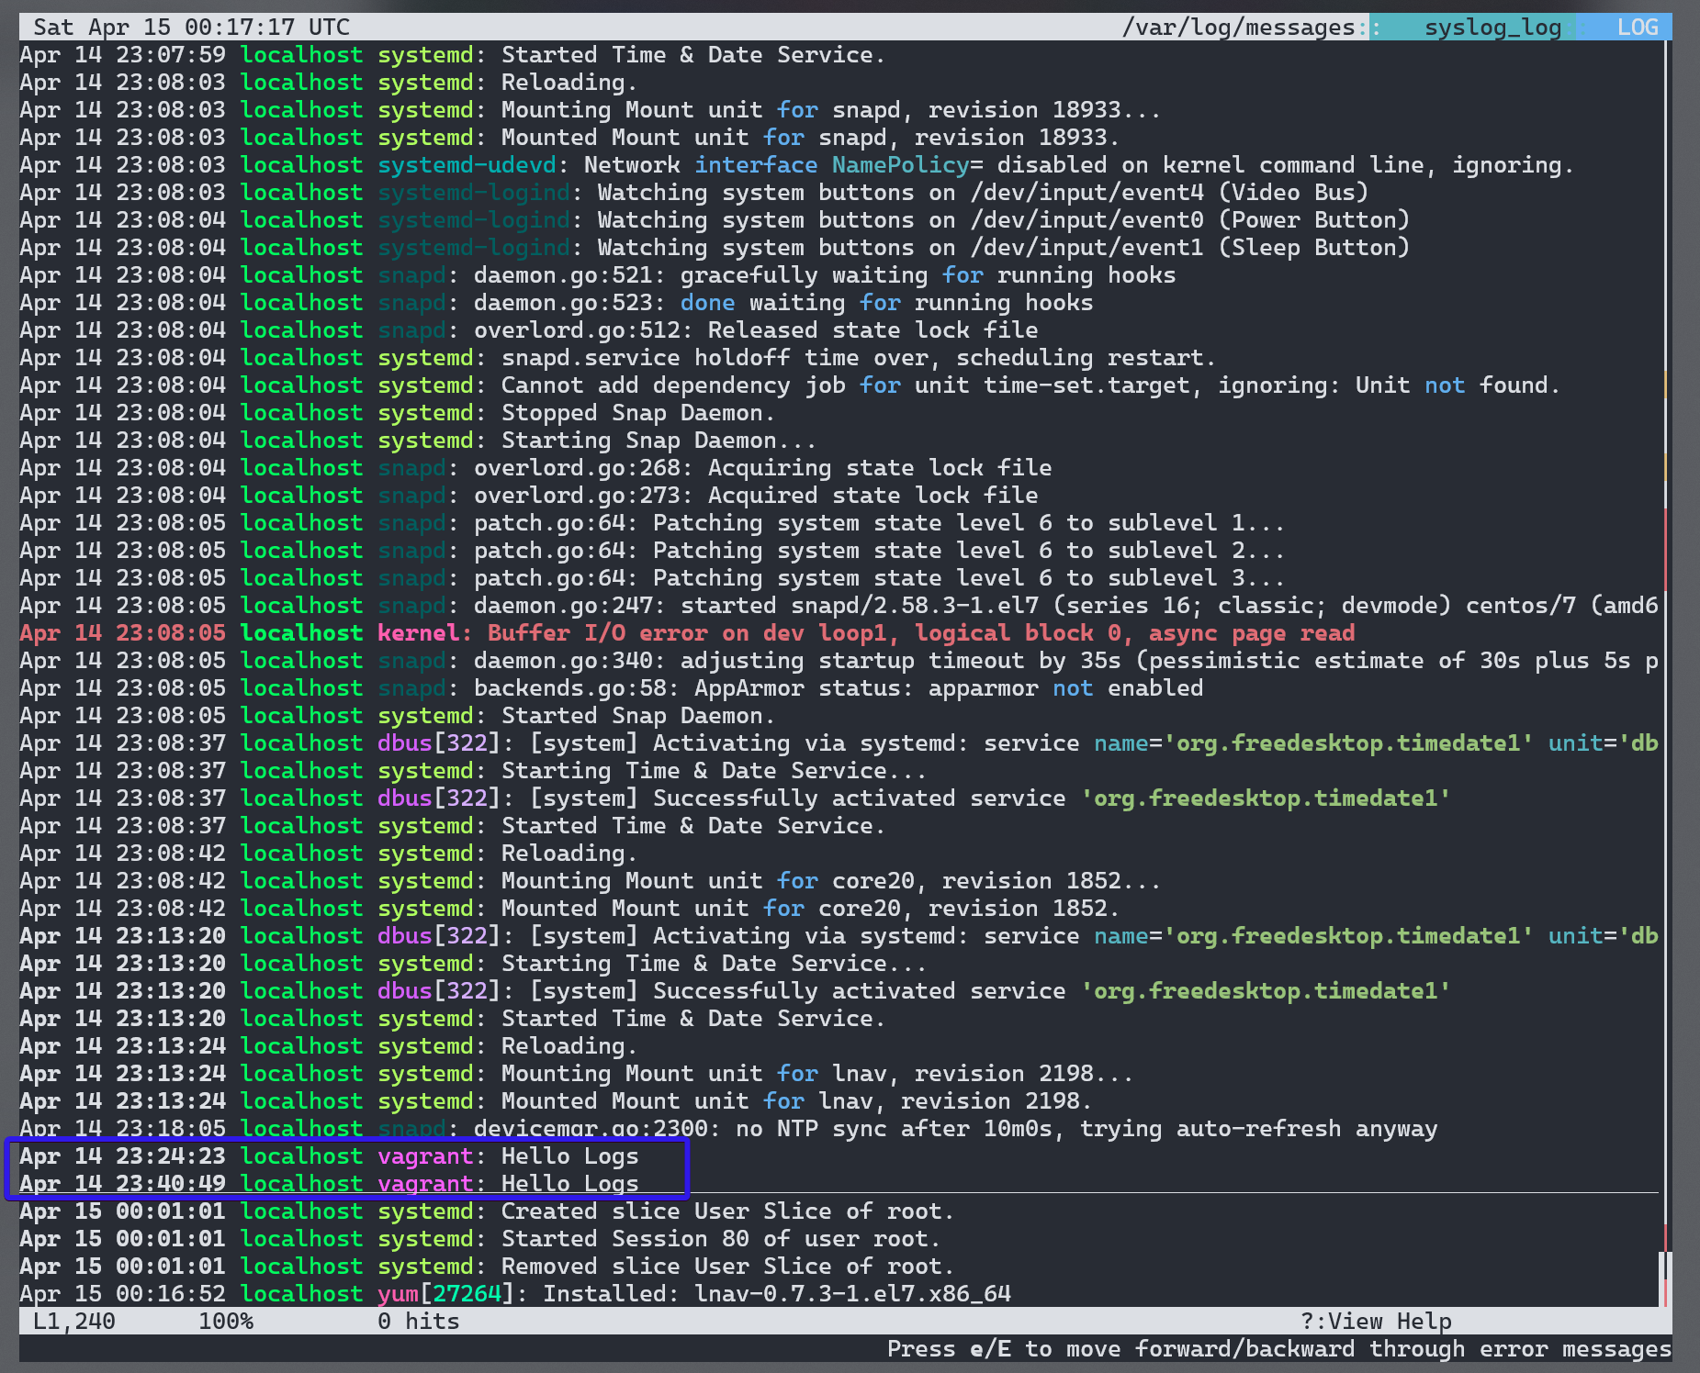The image size is (1700, 1373).
Task: Select the Mounting Mount unit for lnav line
Action: click(577, 1074)
